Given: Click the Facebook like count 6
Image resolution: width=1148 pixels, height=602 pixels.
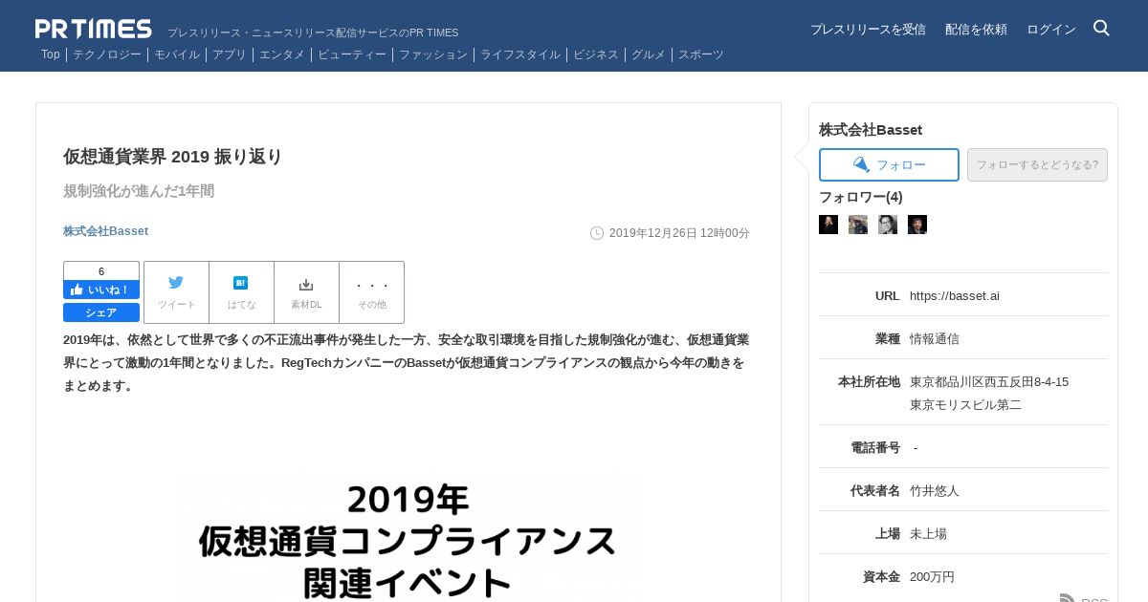Looking at the screenshot, I should [x=101, y=270].
